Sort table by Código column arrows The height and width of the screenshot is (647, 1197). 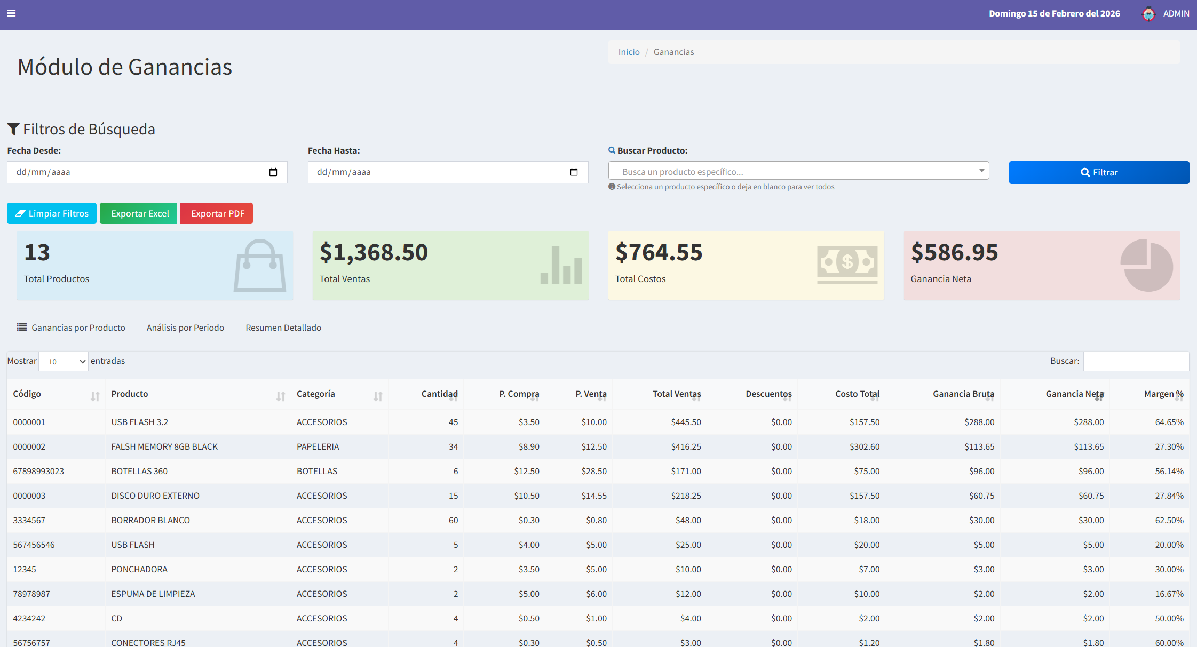click(x=95, y=396)
